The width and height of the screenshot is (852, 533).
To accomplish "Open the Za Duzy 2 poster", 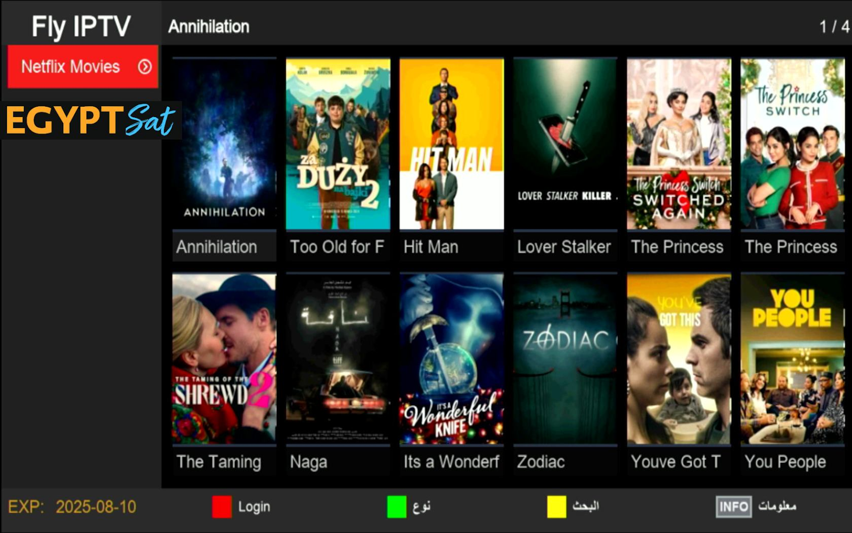I will click(338, 144).
